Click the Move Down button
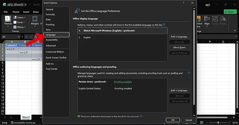Image resolution: width=239 pixels, height=125 pixels. point(180,48)
